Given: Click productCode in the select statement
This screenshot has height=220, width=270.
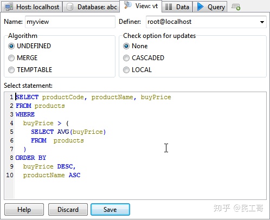Looking at the screenshot, I should coord(63,97).
